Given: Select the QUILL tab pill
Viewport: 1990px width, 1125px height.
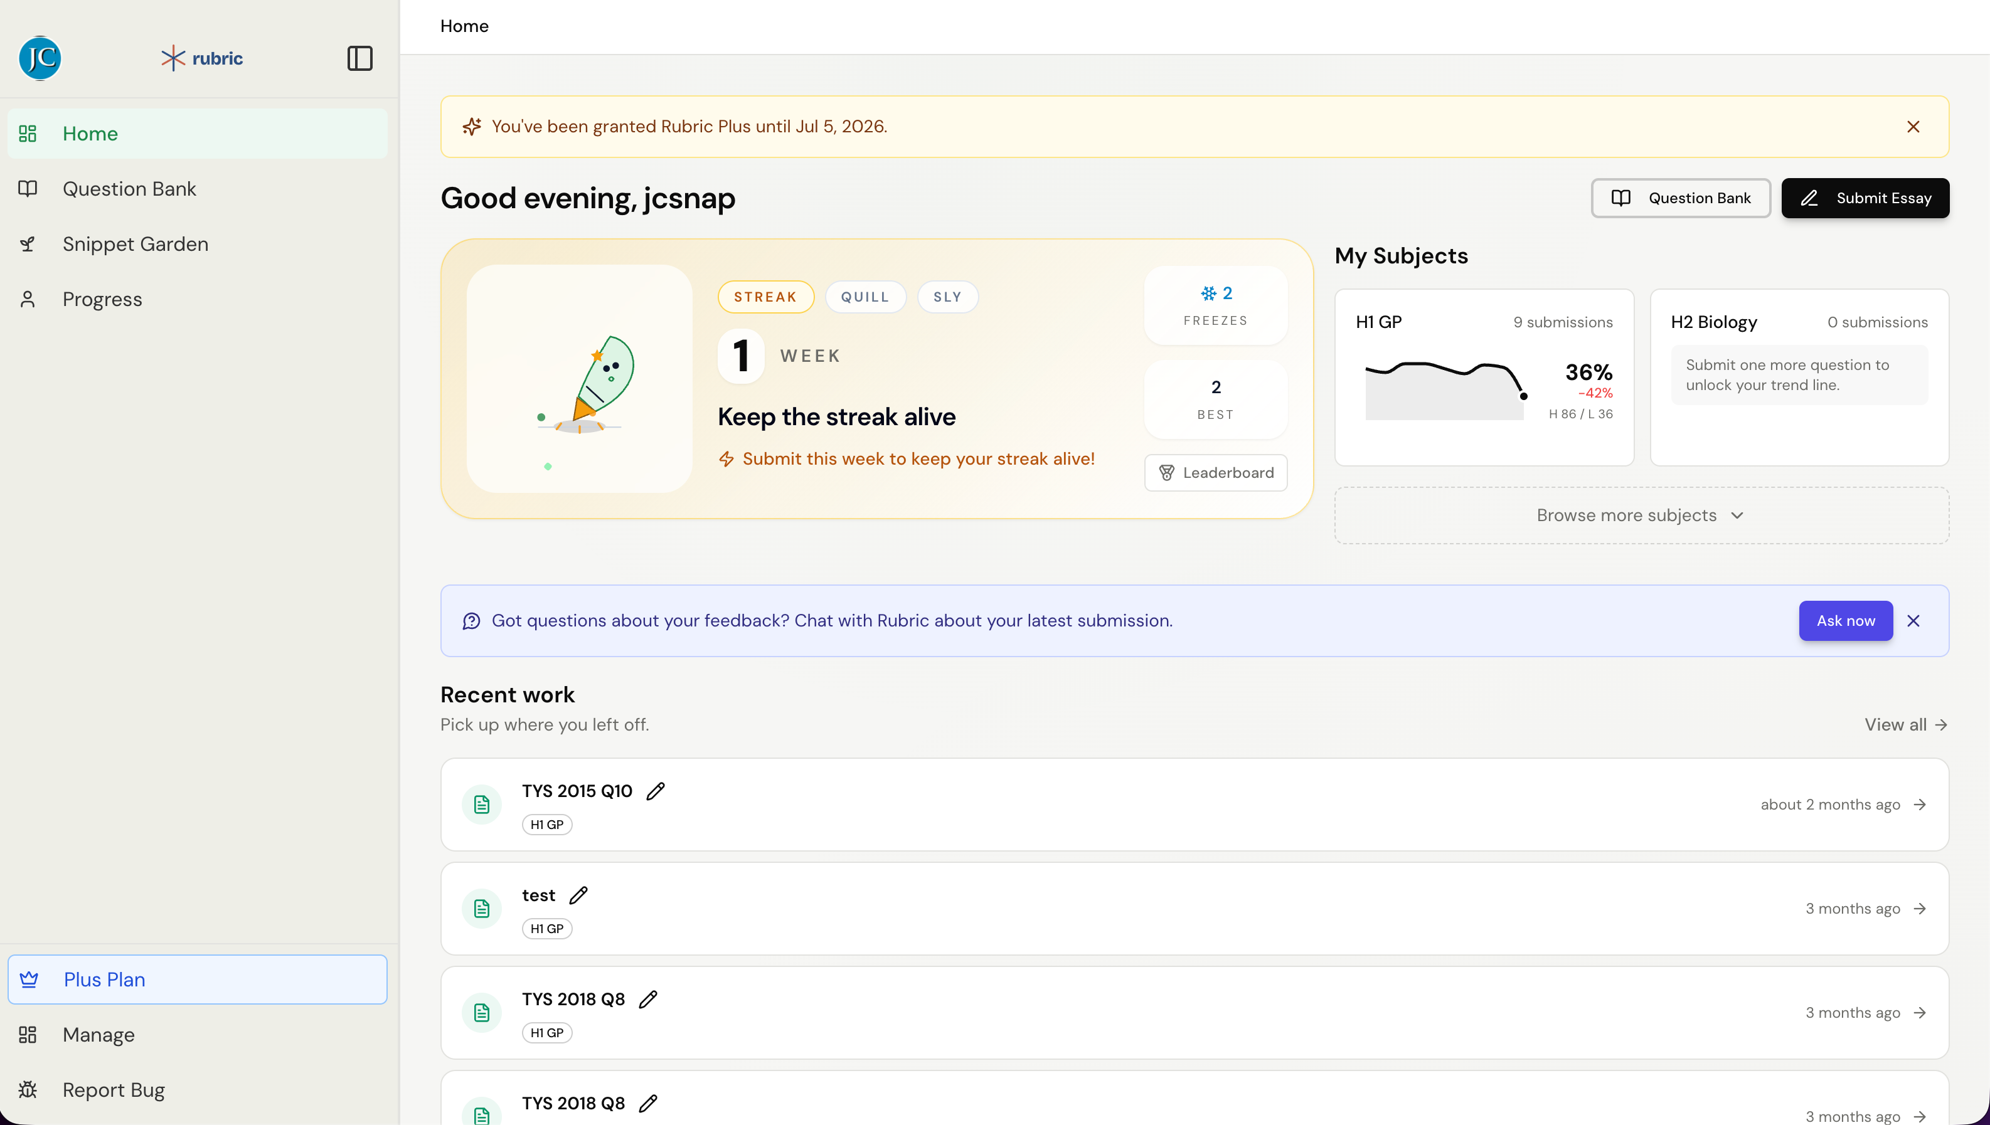Looking at the screenshot, I should coord(865,297).
